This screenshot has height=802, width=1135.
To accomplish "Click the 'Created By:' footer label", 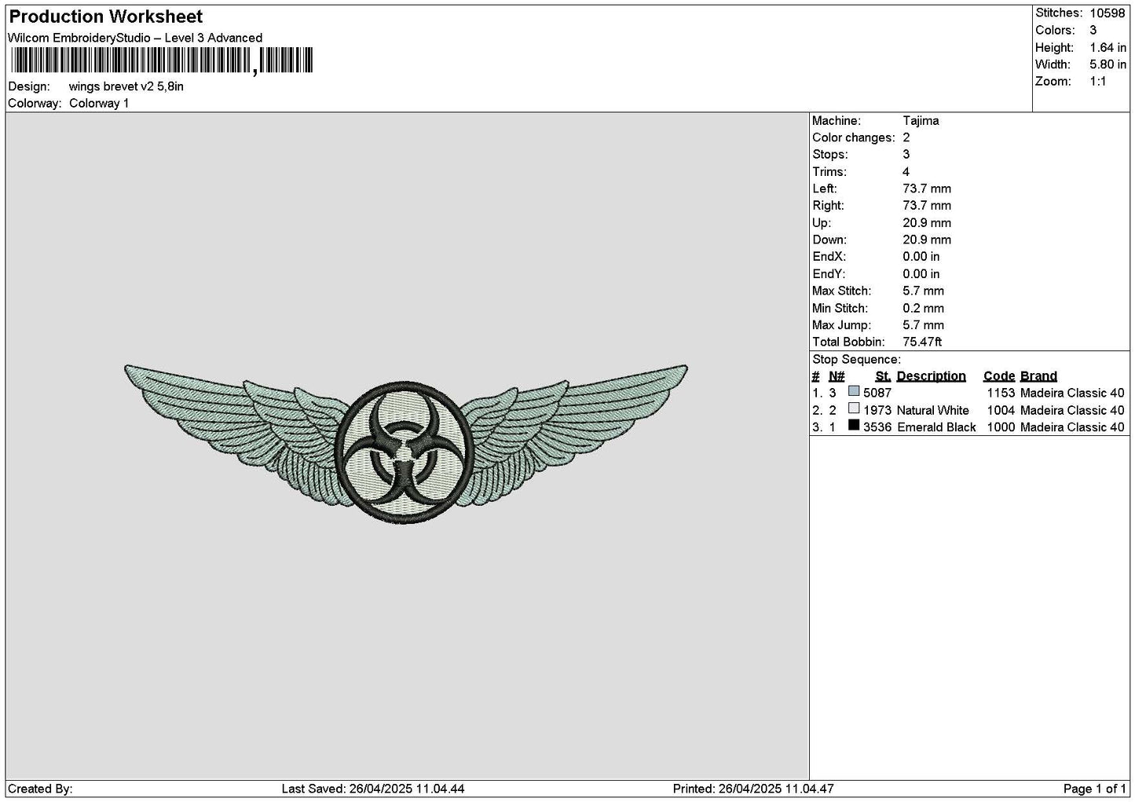I will click(x=40, y=789).
